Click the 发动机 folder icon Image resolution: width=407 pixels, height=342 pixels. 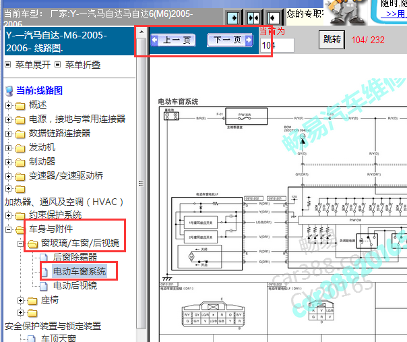20,148
